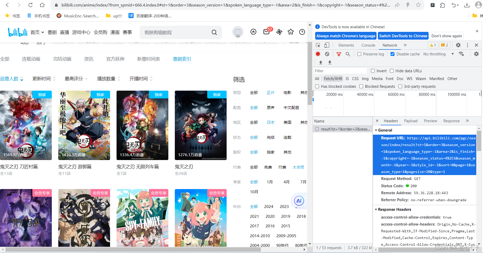Open DevTools three-dot customize menu
483x253 pixels.
(x=467, y=45)
